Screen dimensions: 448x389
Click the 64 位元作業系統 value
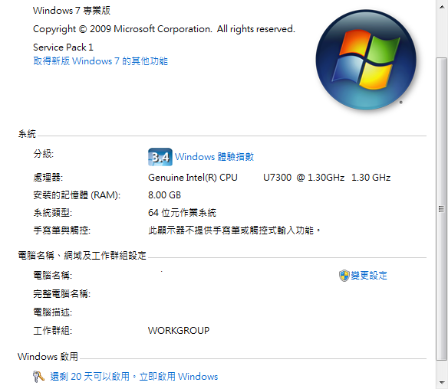182,213
